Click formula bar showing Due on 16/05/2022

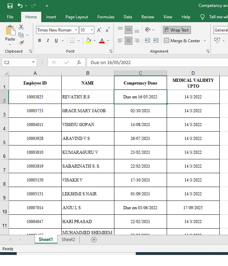pyautogui.click(x=157, y=63)
